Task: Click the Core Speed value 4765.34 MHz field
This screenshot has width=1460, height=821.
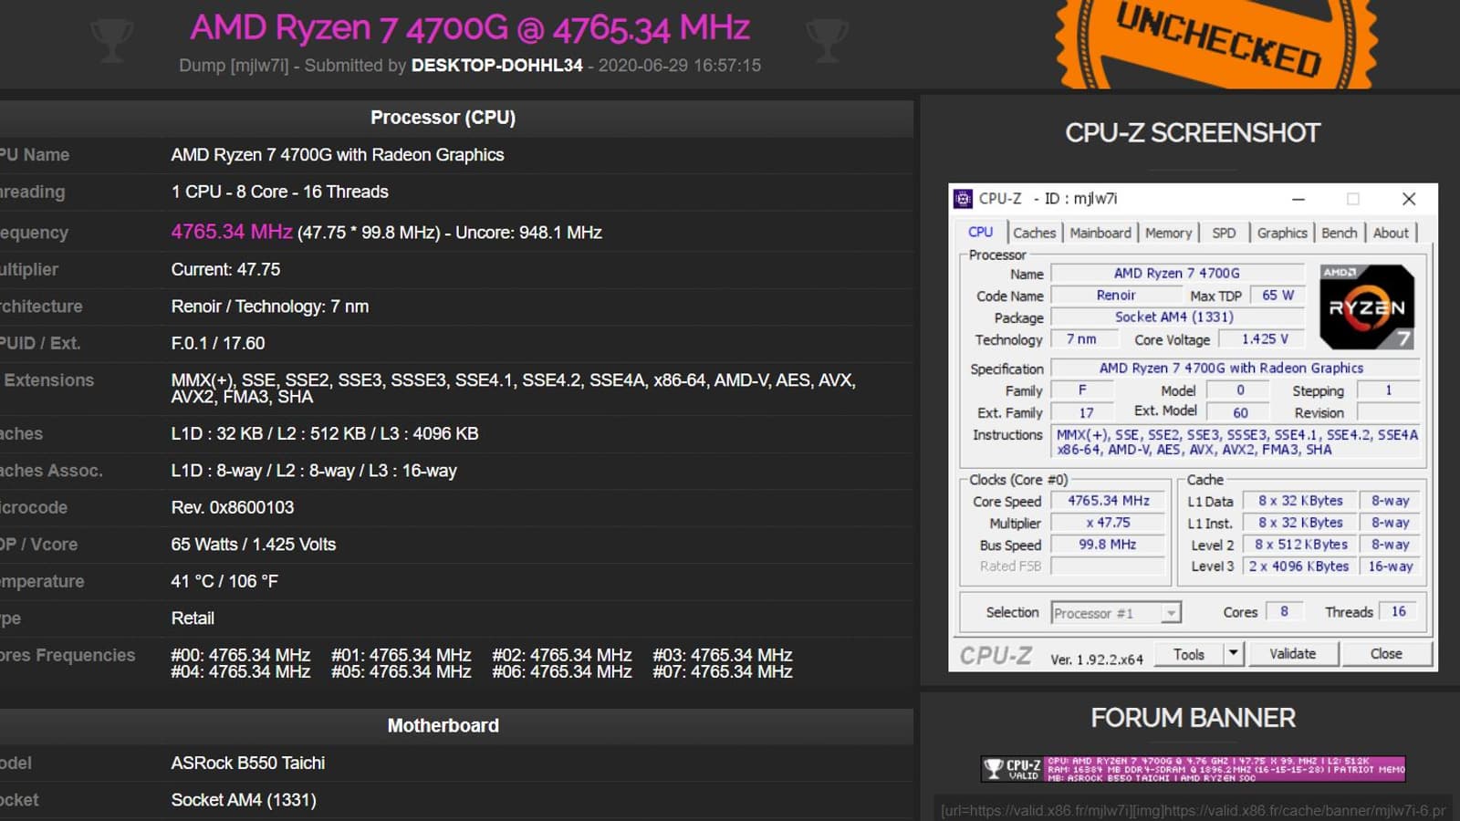Action: (1109, 501)
